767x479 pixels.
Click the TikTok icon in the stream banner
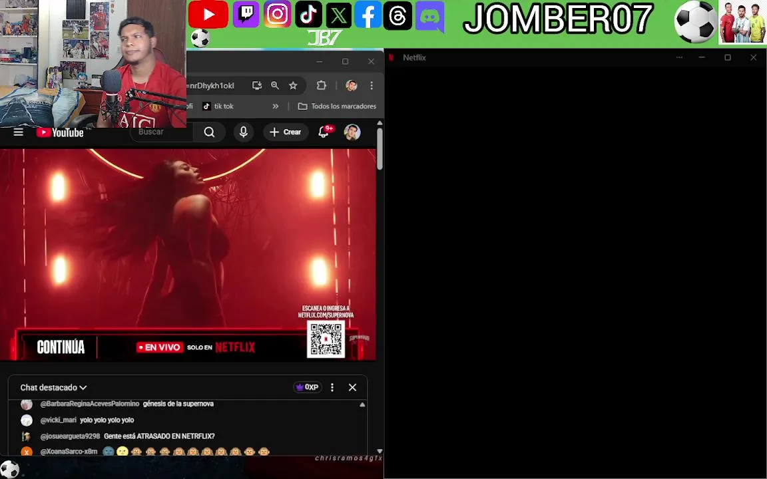308,15
